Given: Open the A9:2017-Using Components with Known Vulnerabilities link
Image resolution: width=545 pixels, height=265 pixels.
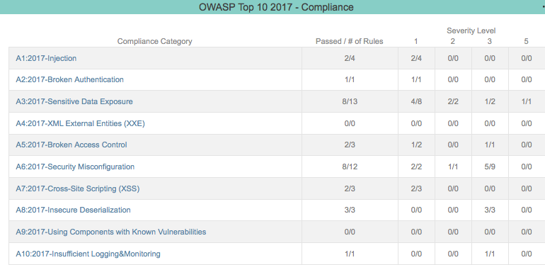Looking at the screenshot, I should 111,232.
